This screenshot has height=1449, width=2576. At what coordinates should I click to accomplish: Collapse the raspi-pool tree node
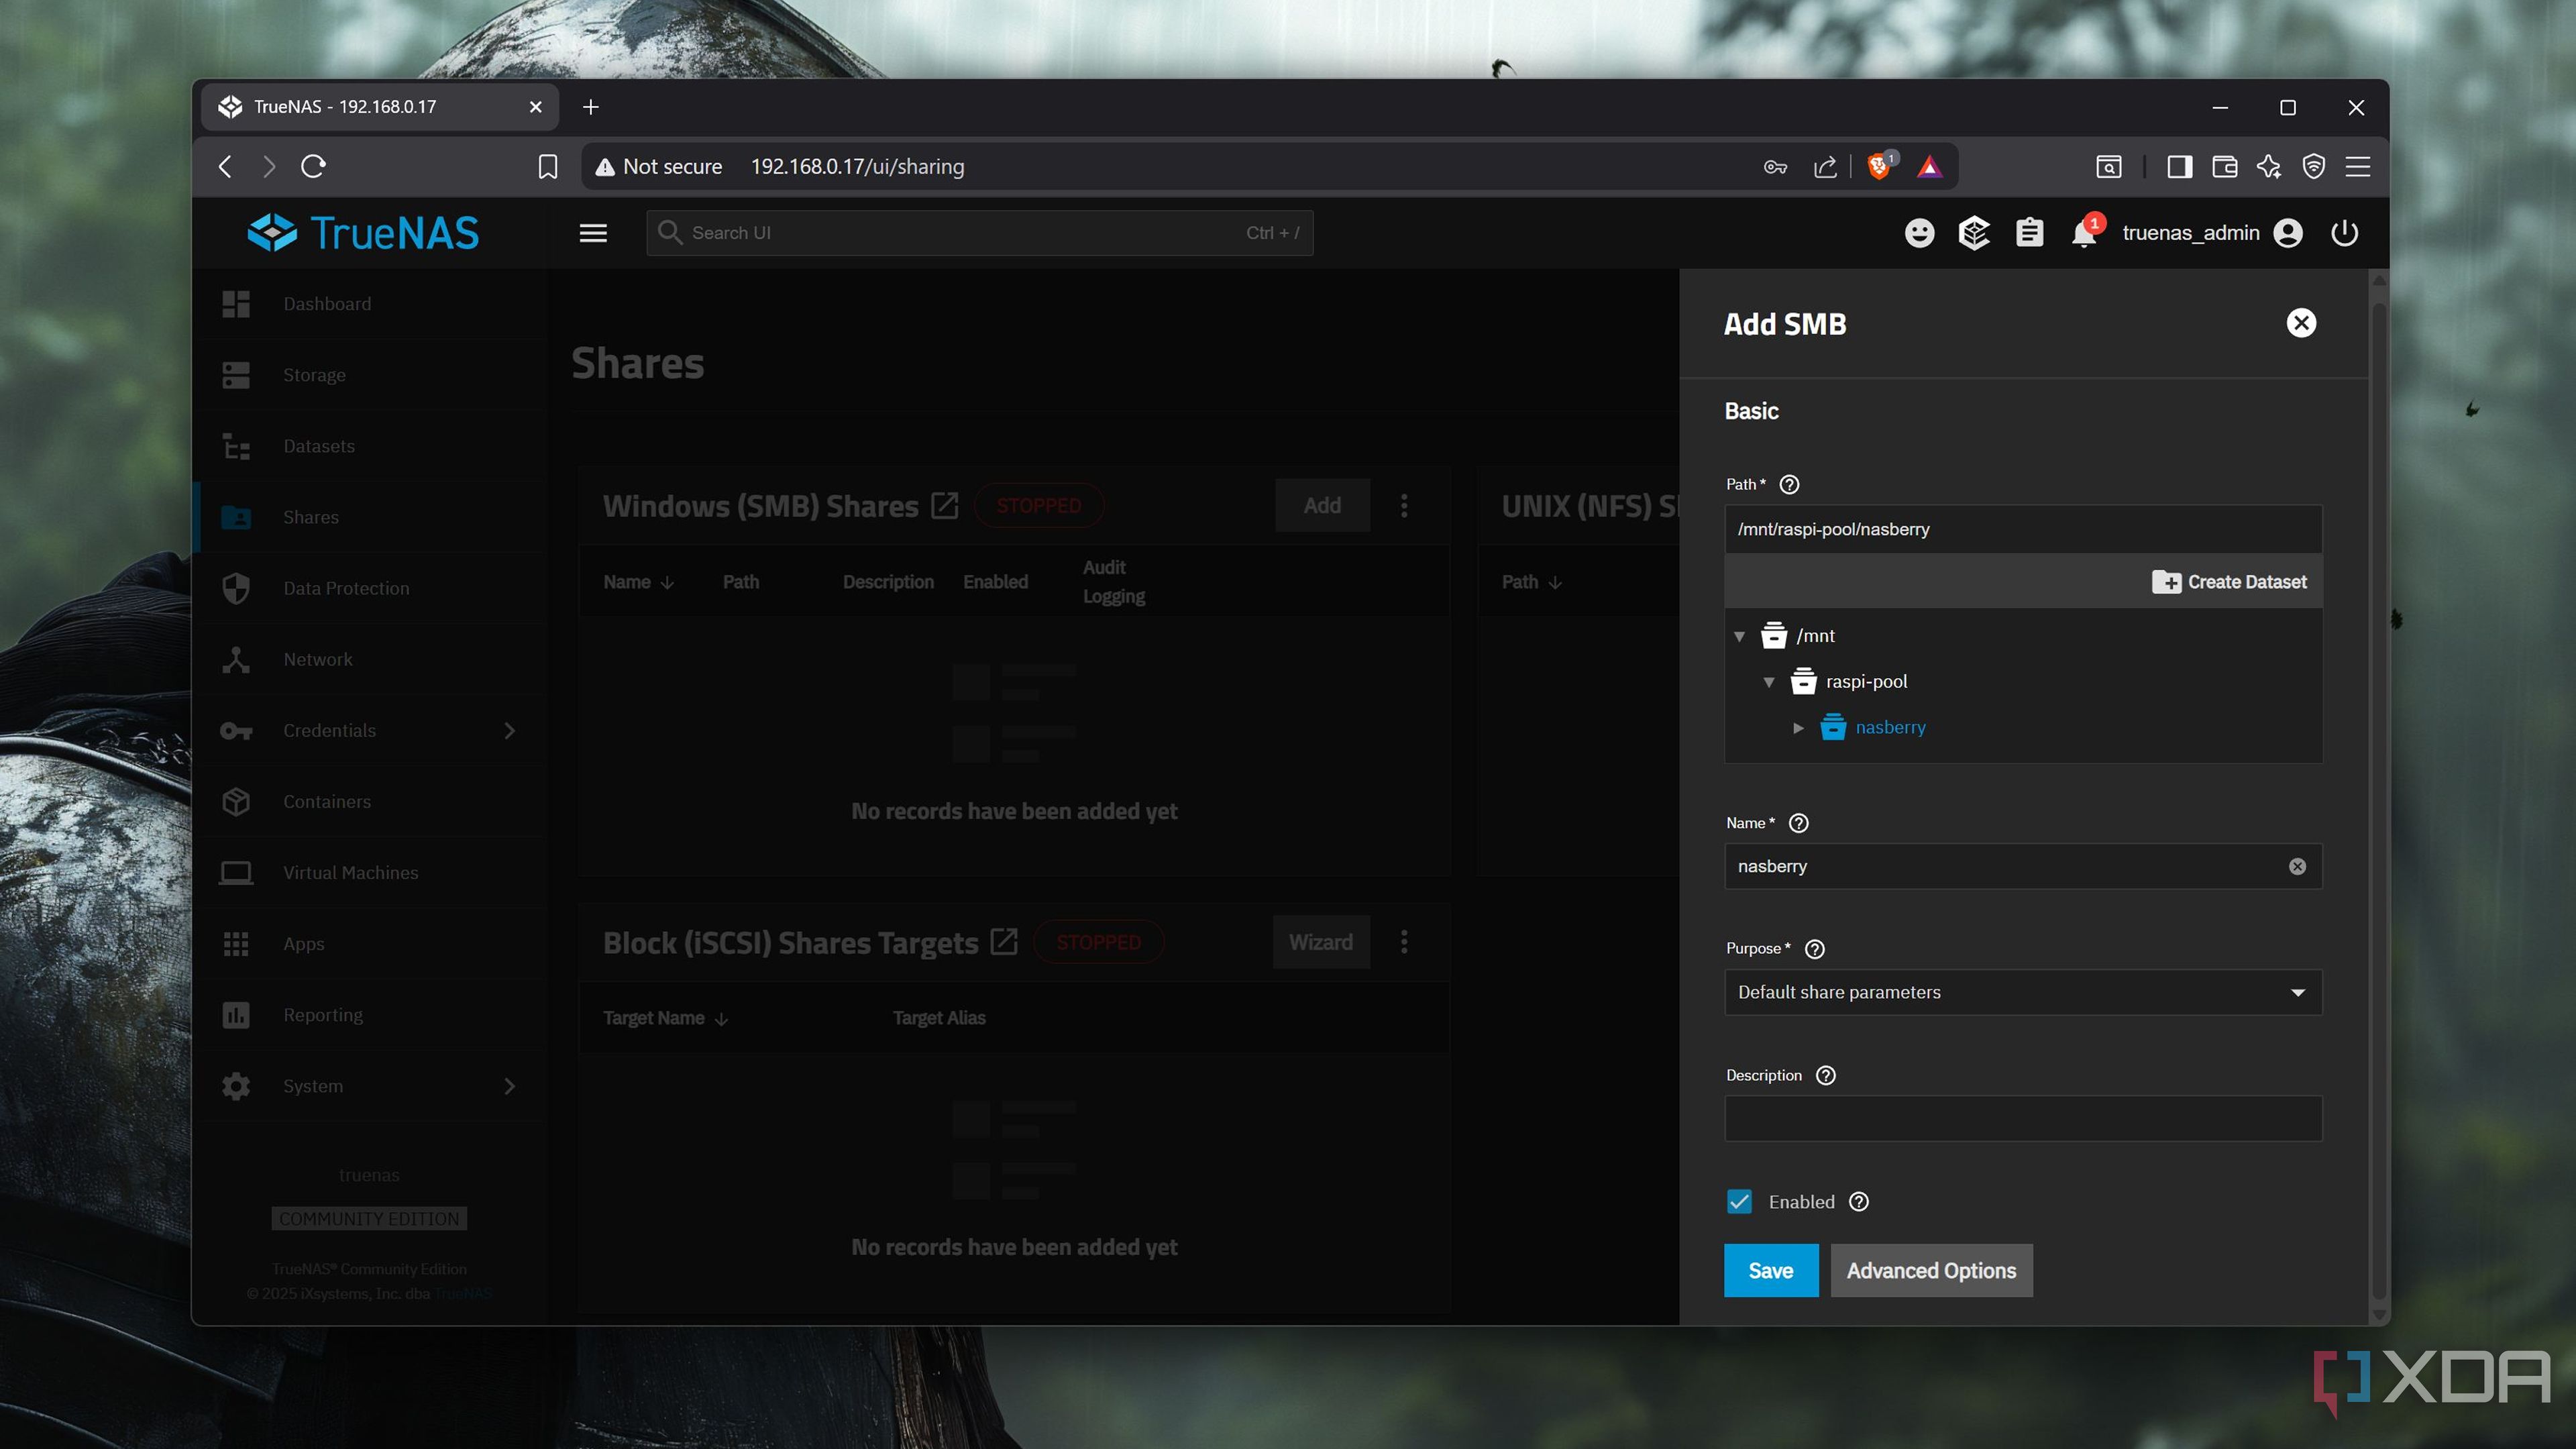(1768, 682)
